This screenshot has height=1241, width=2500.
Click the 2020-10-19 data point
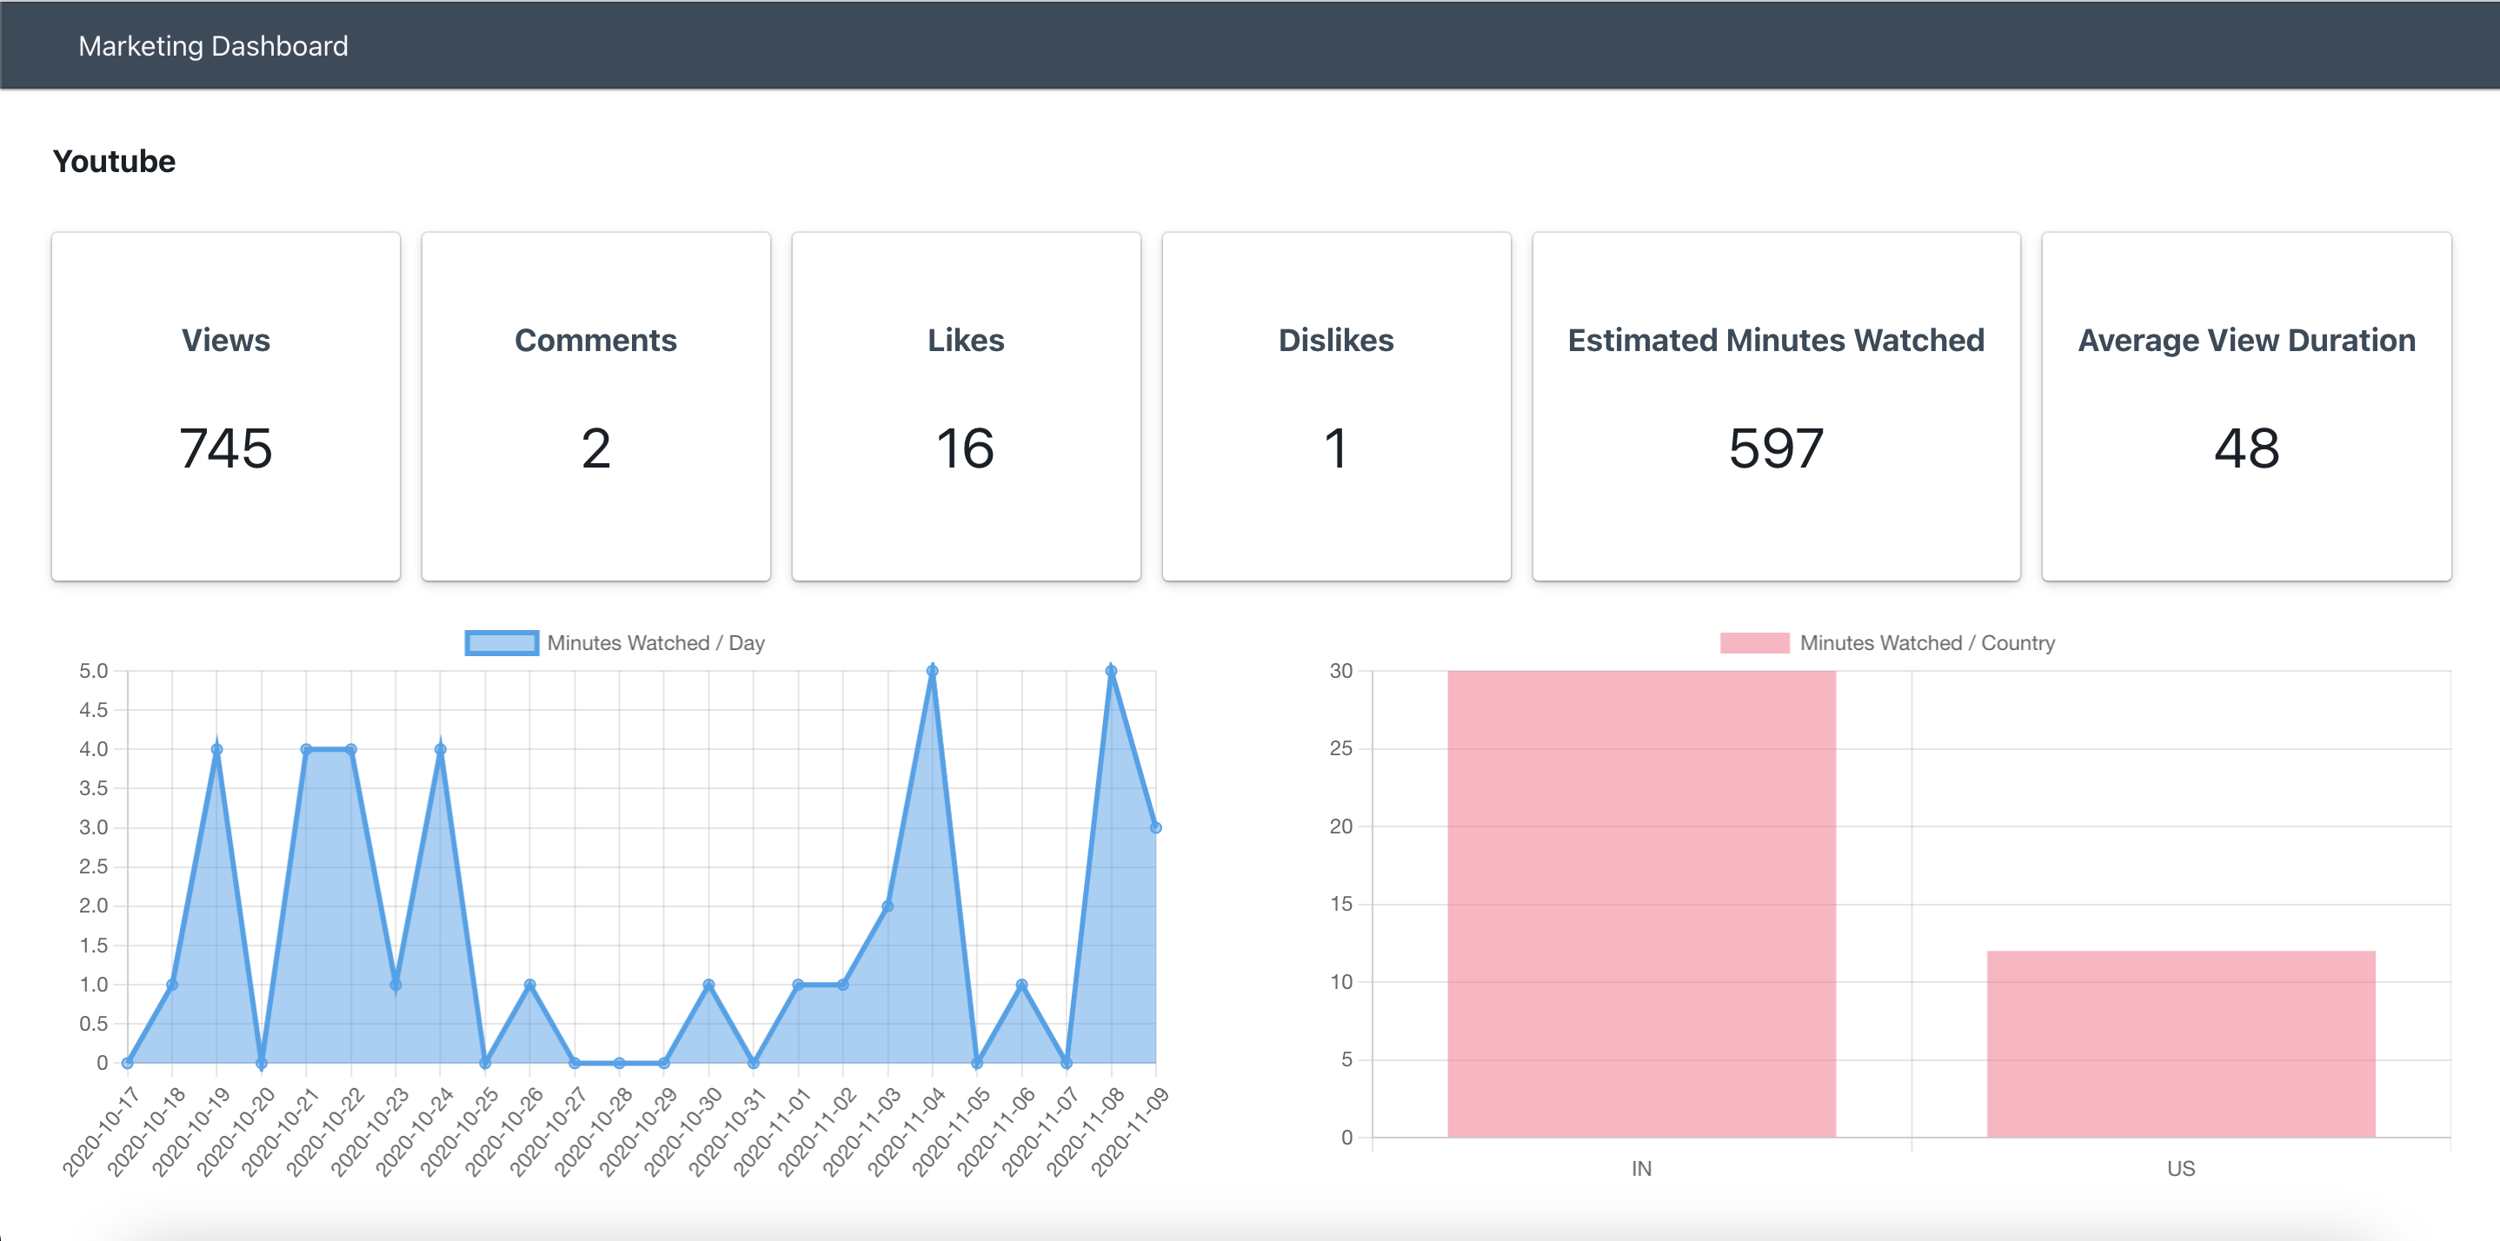216,749
